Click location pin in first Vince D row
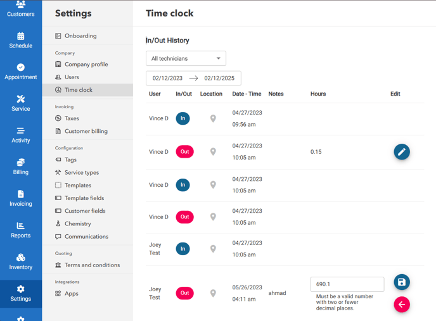Image resolution: width=436 pixels, height=321 pixels. pos(213,118)
